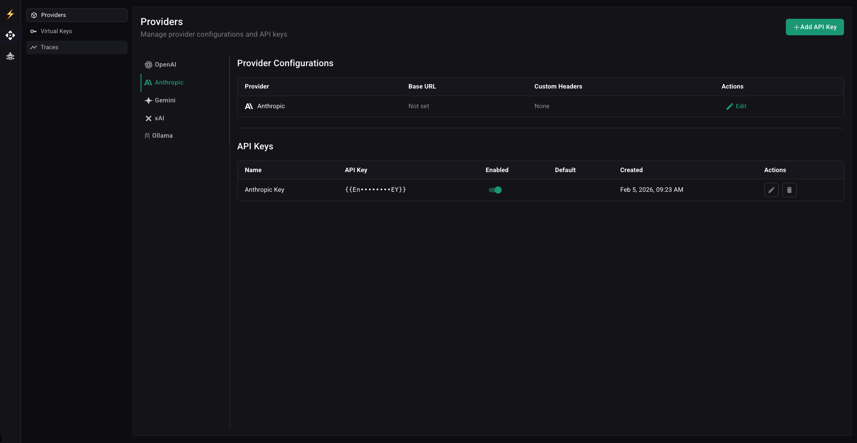Select the Ollama provider entry
Image resolution: width=857 pixels, height=443 pixels.
click(162, 135)
